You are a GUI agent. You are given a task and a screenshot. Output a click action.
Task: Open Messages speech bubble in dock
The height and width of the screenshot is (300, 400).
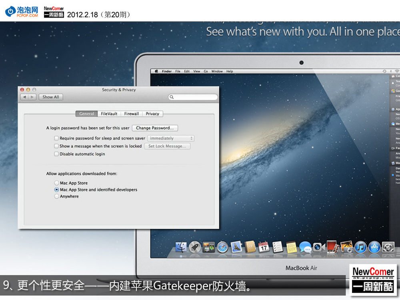point(305,247)
